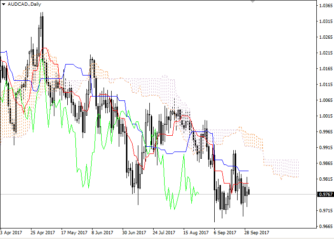
Task: Click the 1.0315 price scale label
Action: point(326,22)
